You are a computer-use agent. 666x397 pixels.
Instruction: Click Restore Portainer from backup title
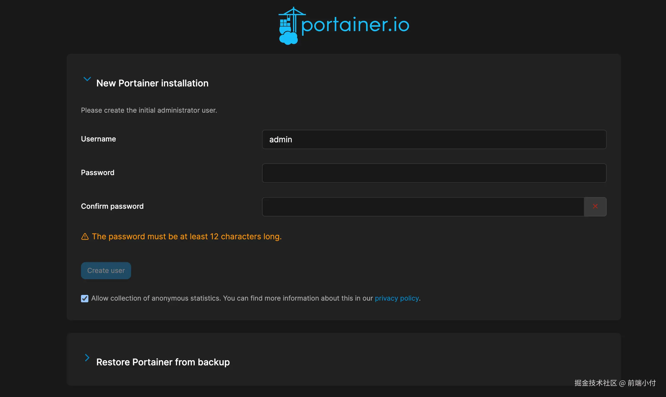click(163, 362)
